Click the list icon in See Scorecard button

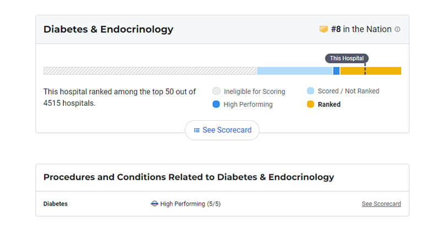197,130
